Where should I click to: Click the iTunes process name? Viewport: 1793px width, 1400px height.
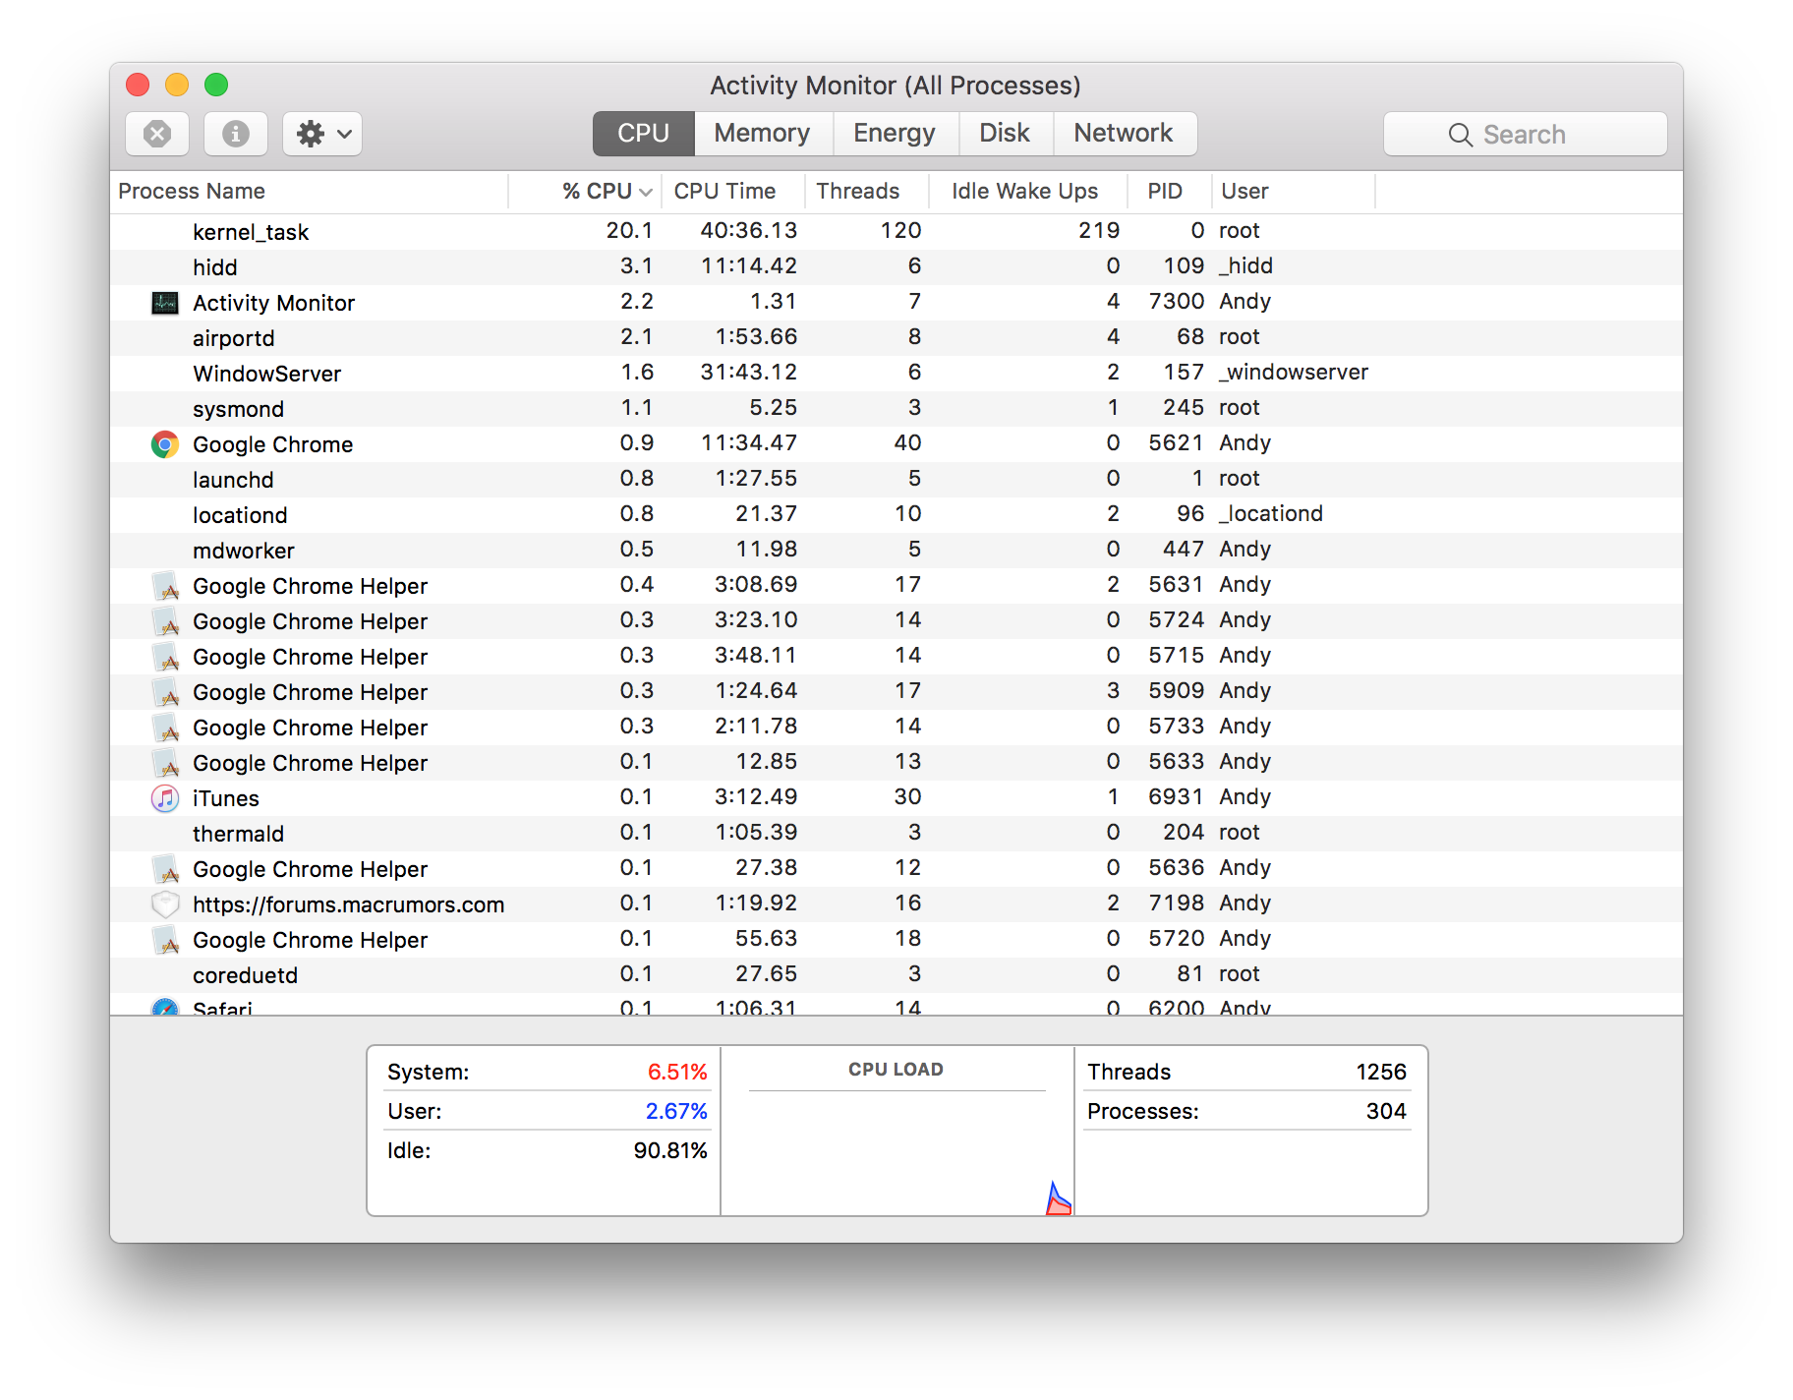[x=226, y=798]
